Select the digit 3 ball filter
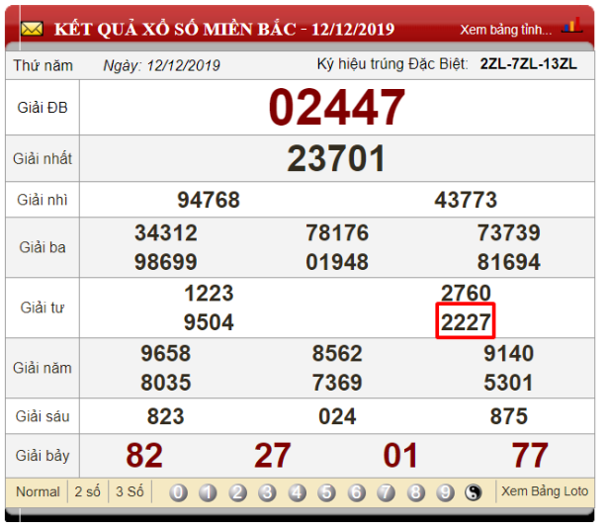 click(x=267, y=492)
